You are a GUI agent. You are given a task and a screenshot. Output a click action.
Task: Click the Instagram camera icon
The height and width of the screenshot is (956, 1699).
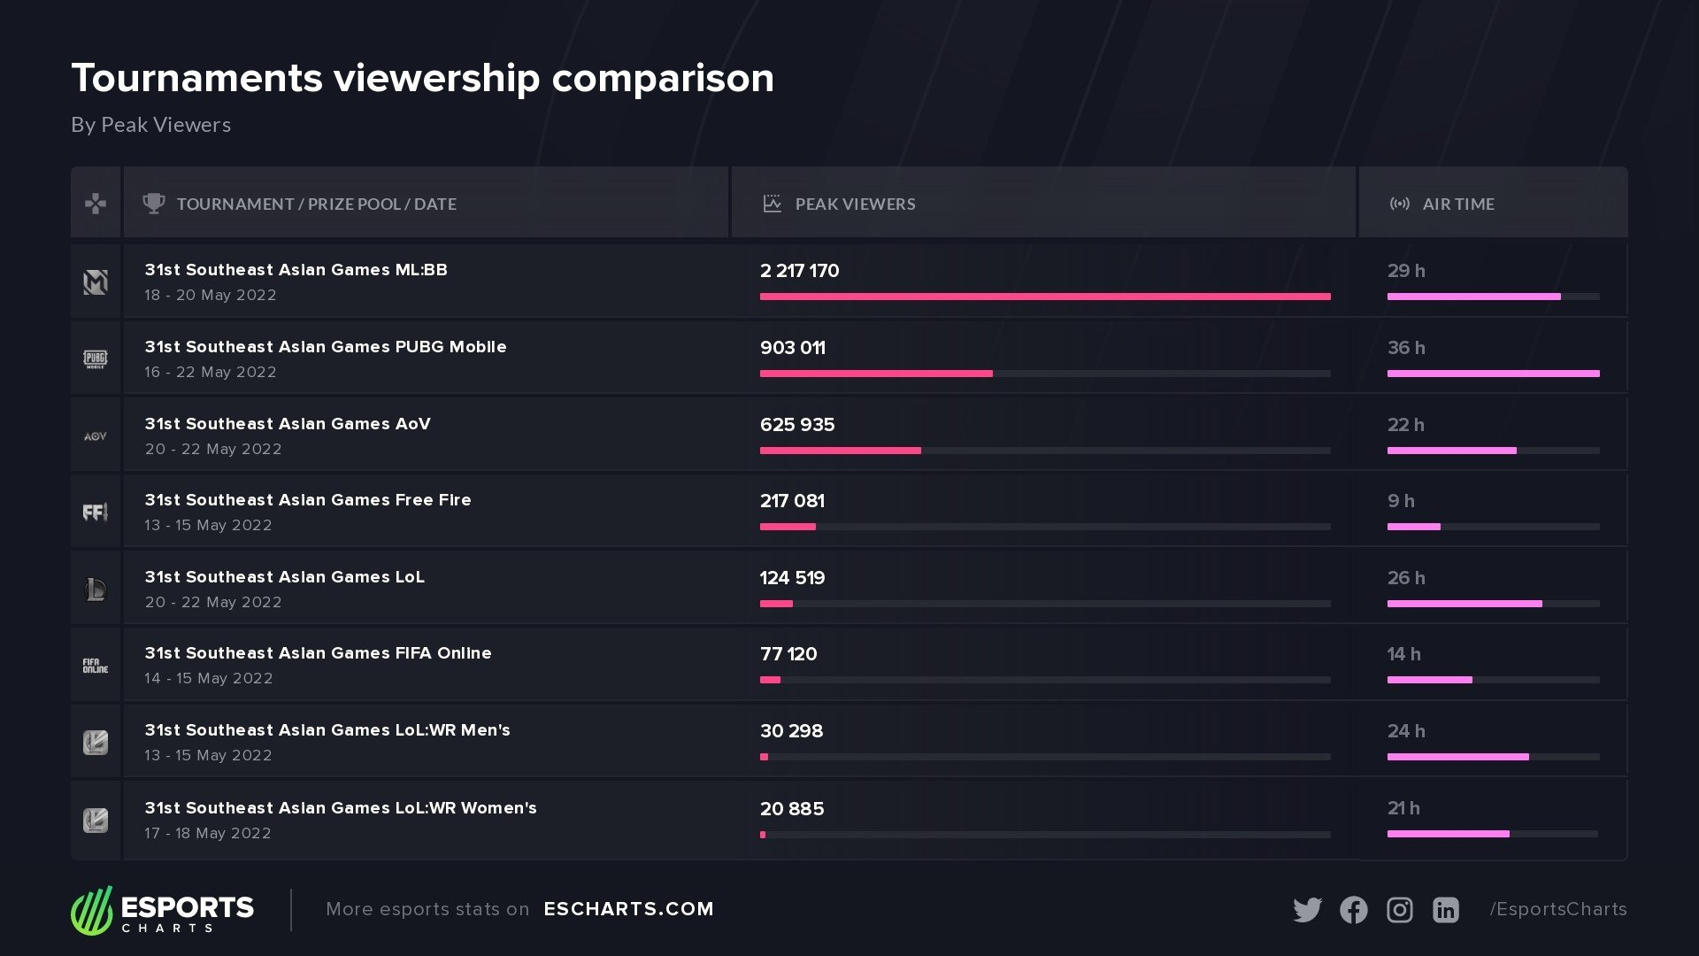pos(1399,910)
